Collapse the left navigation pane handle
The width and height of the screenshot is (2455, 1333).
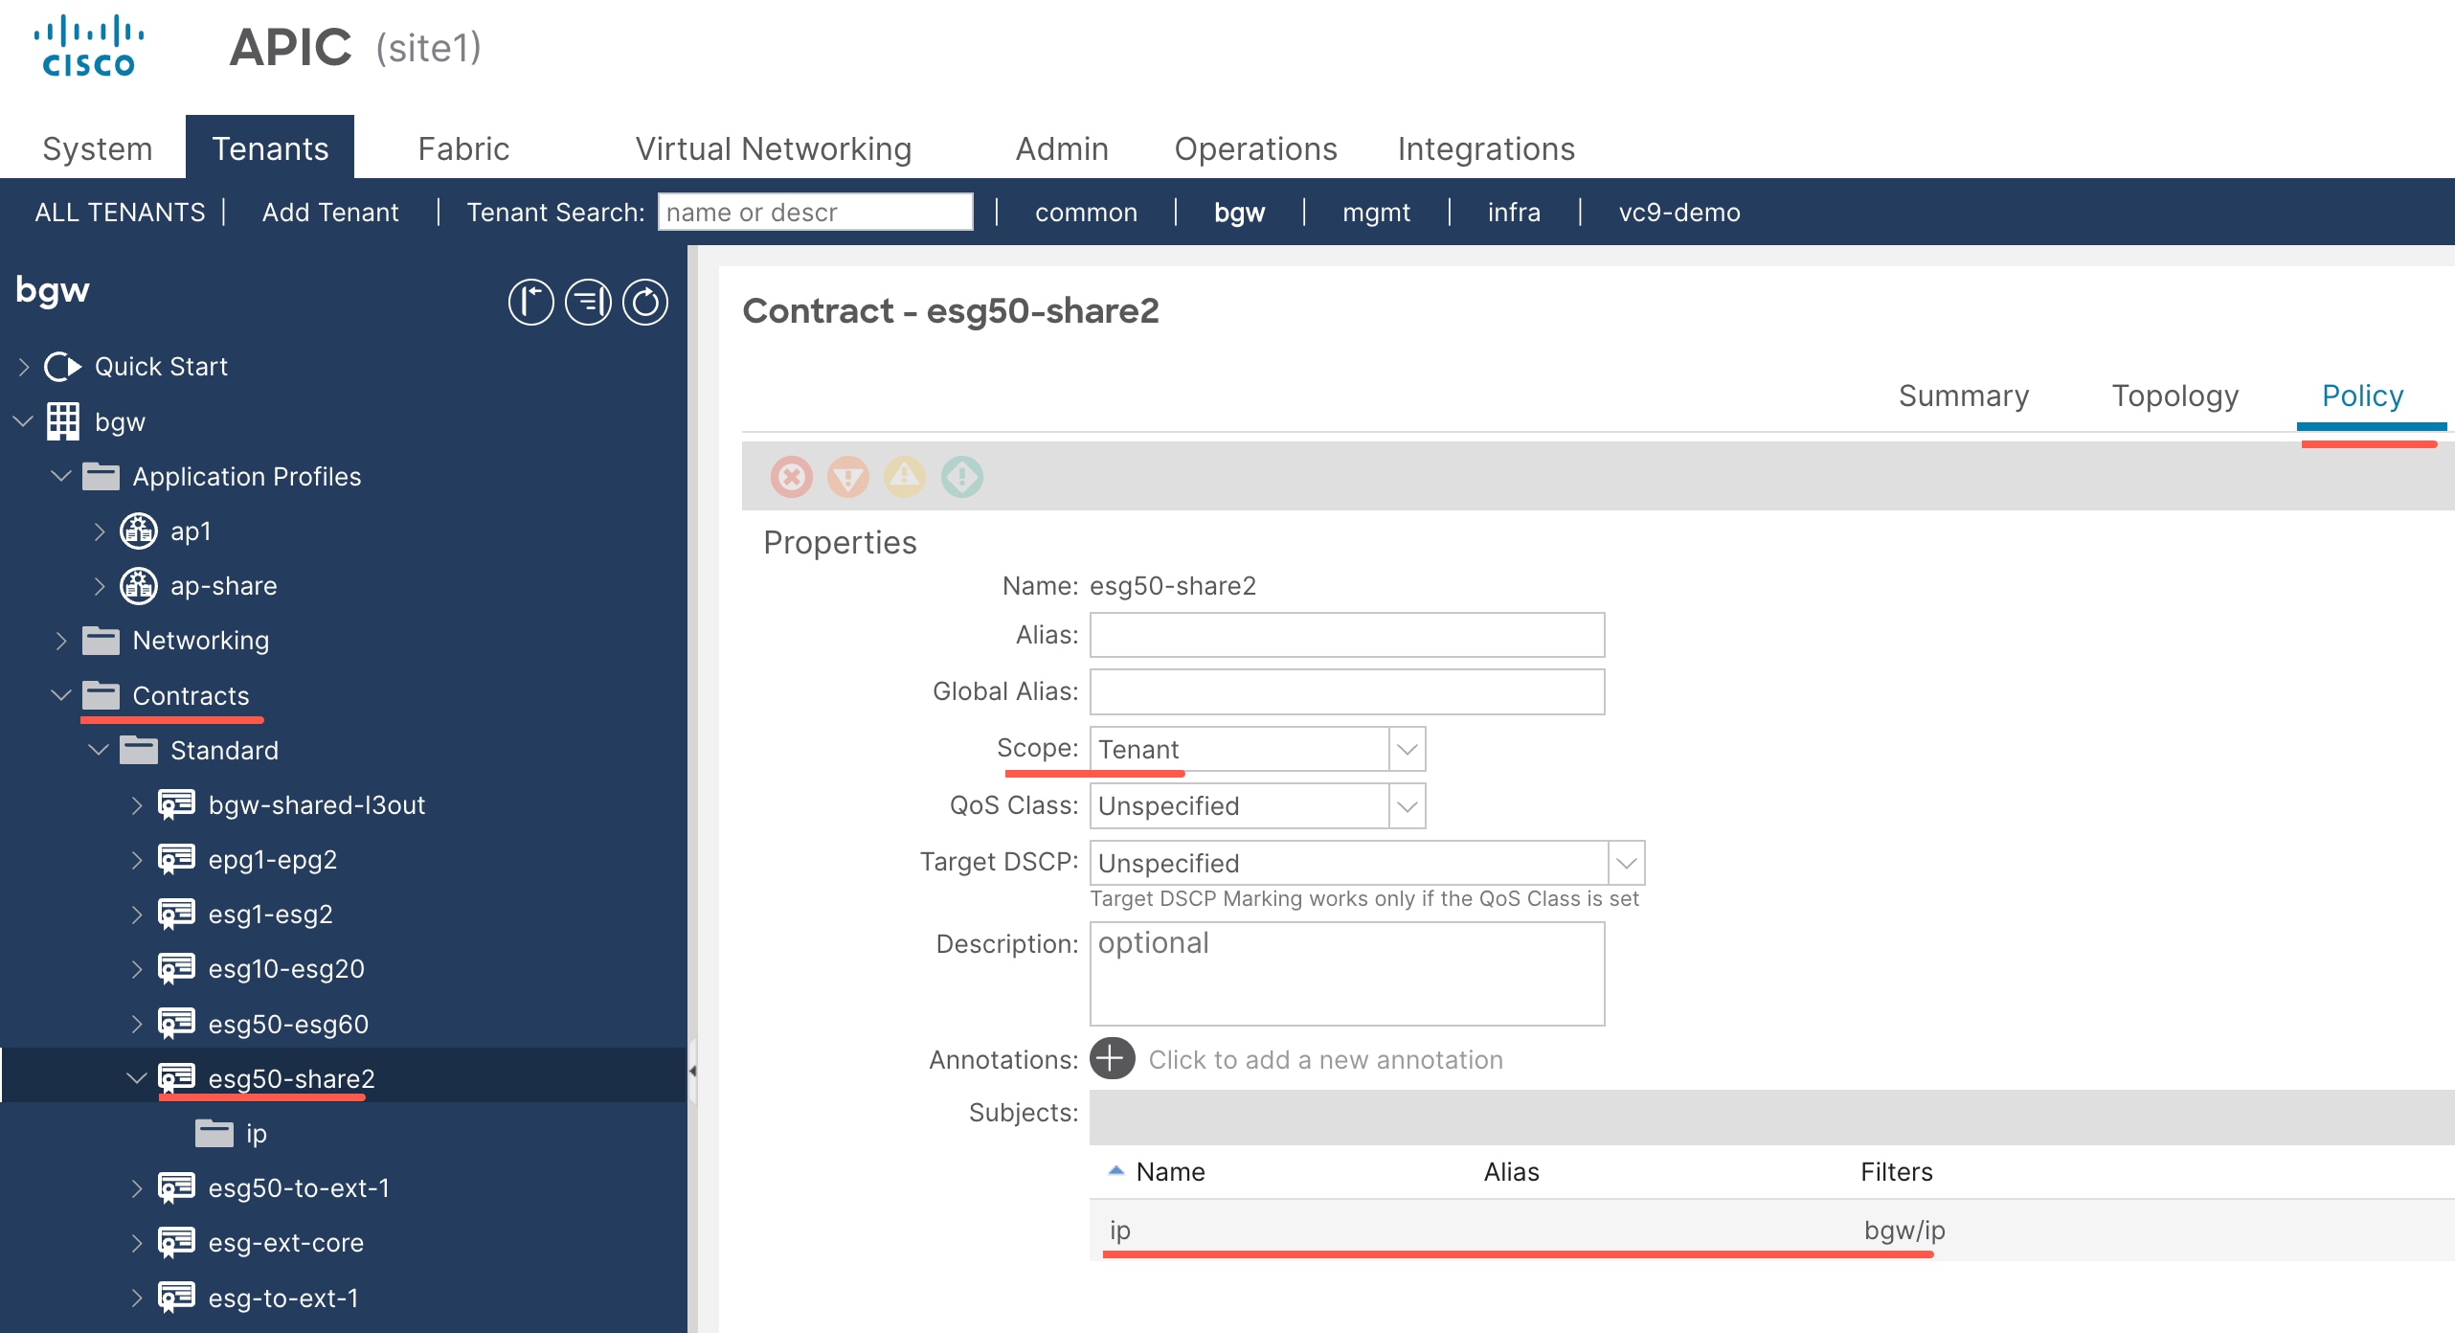[x=692, y=1071]
